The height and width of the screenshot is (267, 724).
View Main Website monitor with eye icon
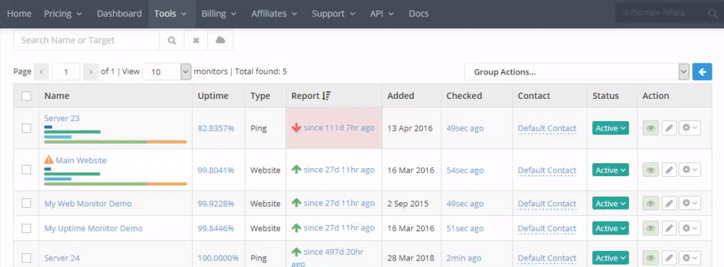click(x=651, y=170)
